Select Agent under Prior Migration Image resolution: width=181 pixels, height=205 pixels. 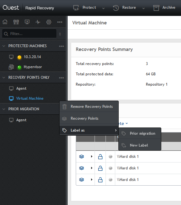pyautogui.click(x=21, y=120)
